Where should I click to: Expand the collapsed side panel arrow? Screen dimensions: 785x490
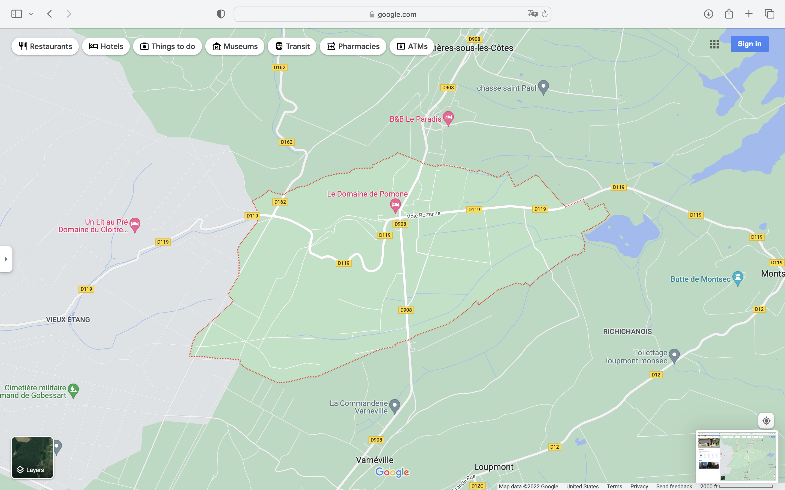[6, 259]
